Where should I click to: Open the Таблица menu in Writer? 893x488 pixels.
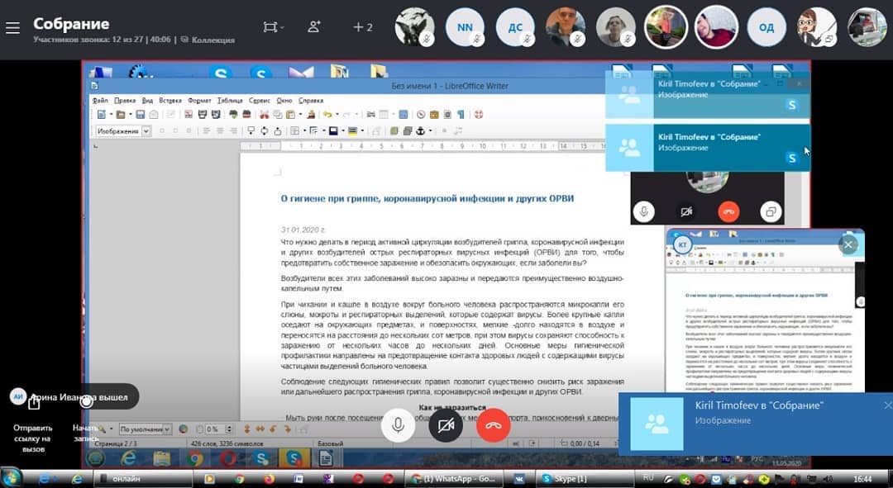pyautogui.click(x=230, y=100)
